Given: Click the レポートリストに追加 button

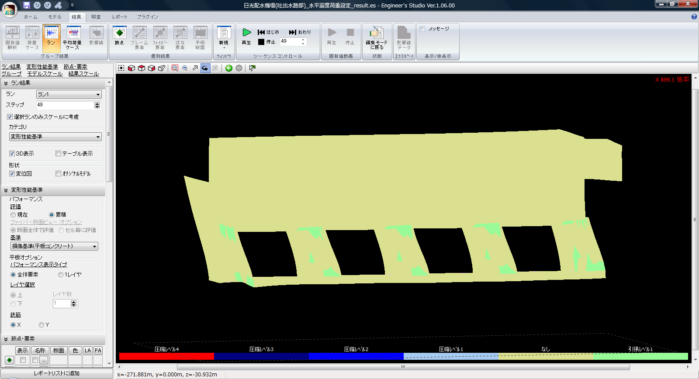Looking at the screenshot, I should coord(56,373).
